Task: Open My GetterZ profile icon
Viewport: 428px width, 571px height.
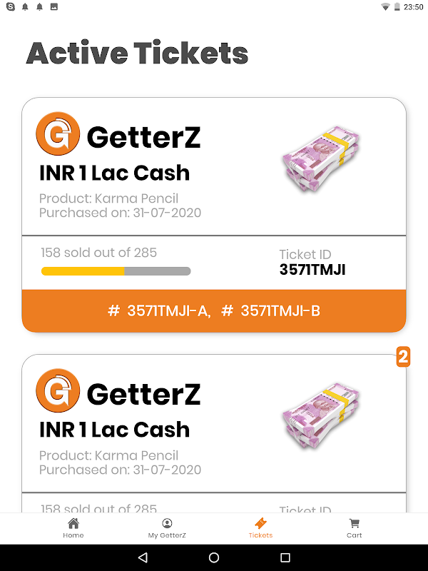Action: (167, 524)
